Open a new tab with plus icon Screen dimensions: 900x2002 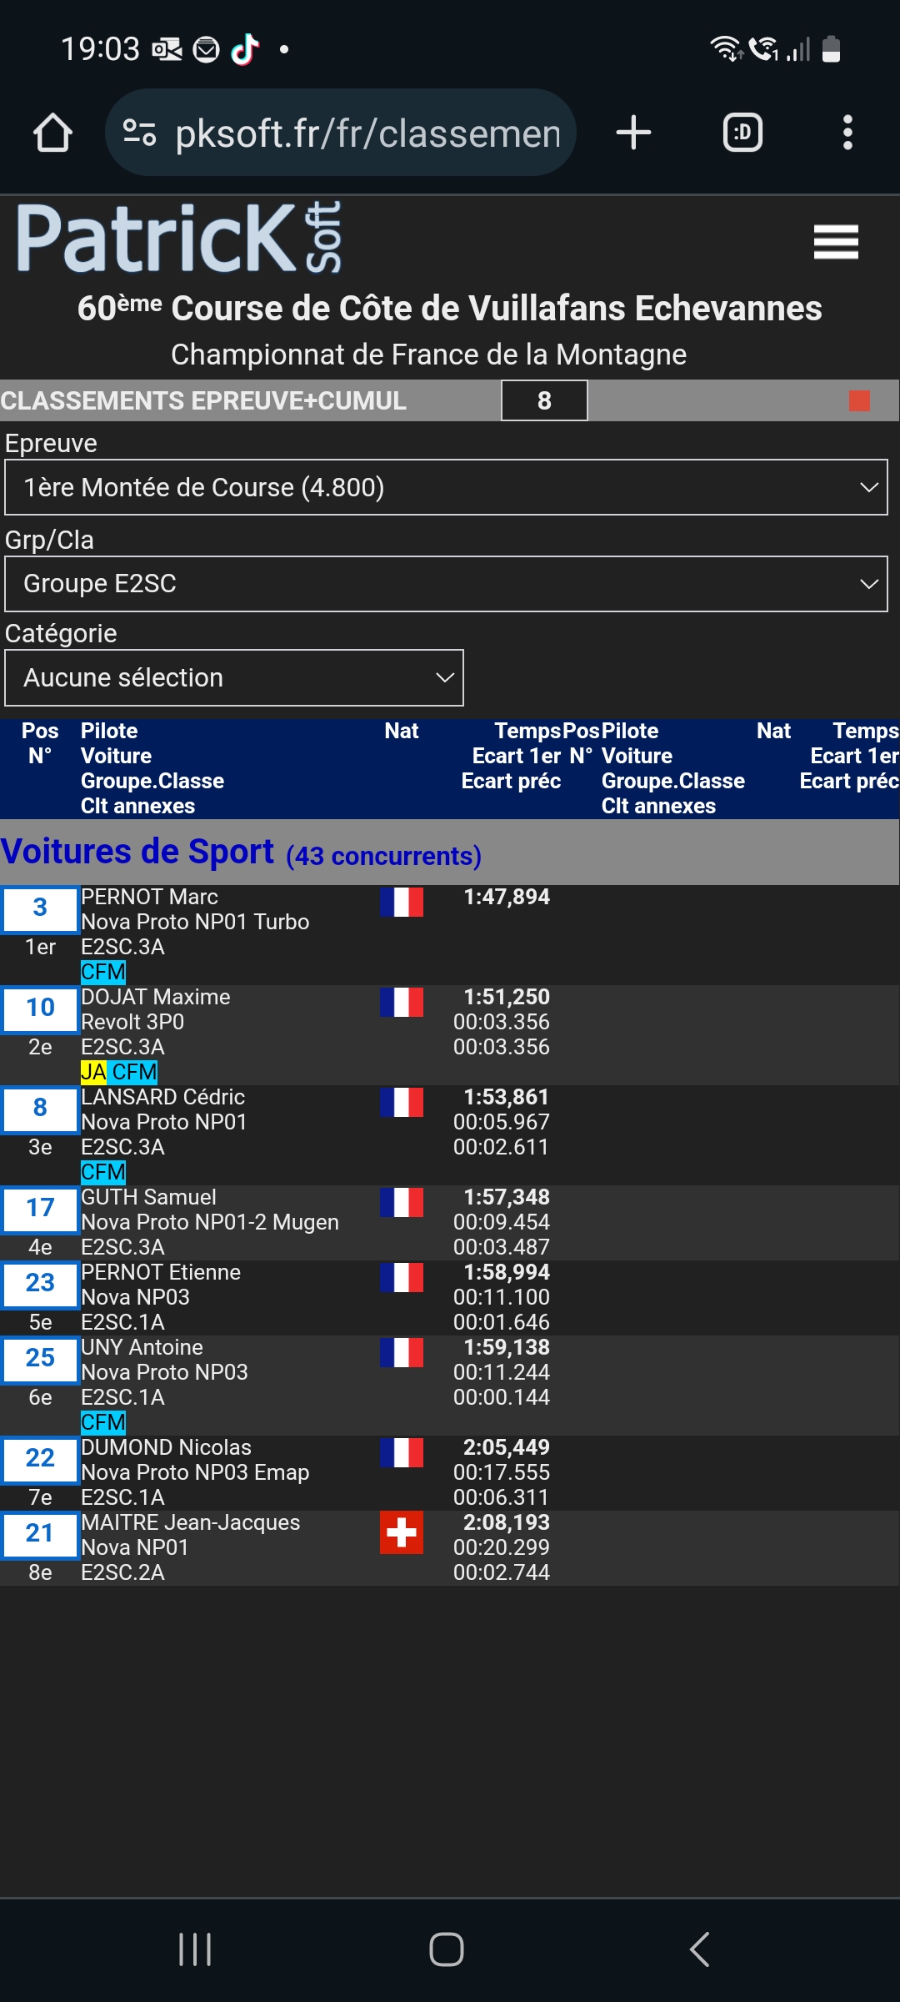(633, 133)
